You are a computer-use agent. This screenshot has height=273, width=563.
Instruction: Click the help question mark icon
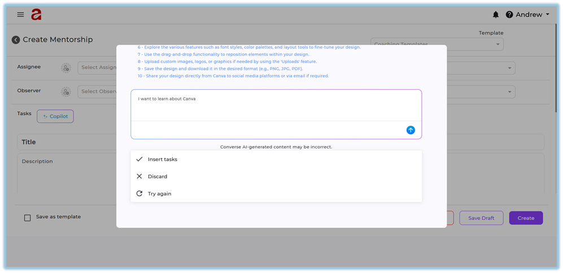coord(509,15)
